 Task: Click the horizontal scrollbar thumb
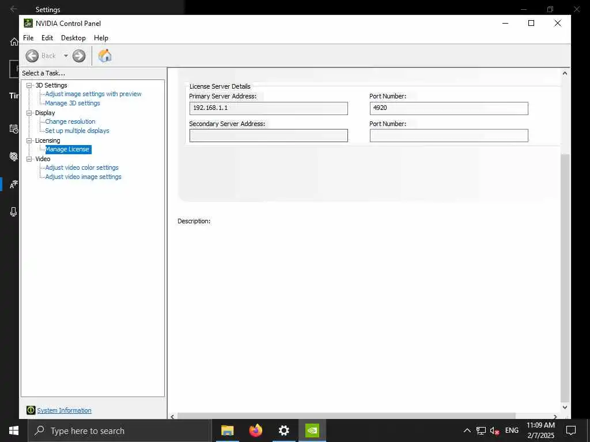[346, 416]
